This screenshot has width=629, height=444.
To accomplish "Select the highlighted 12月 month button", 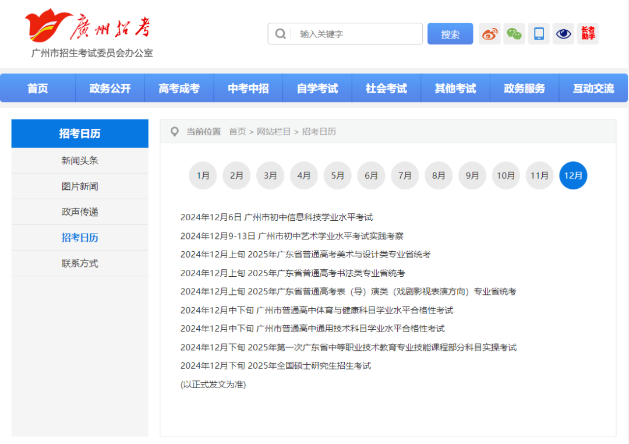I will coord(573,175).
